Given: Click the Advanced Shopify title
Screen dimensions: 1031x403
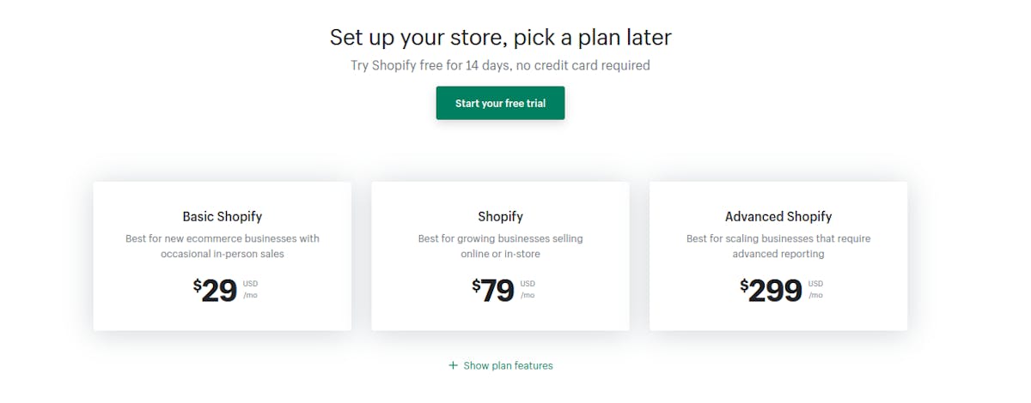Looking at the screenshot, I should [778, 217].
